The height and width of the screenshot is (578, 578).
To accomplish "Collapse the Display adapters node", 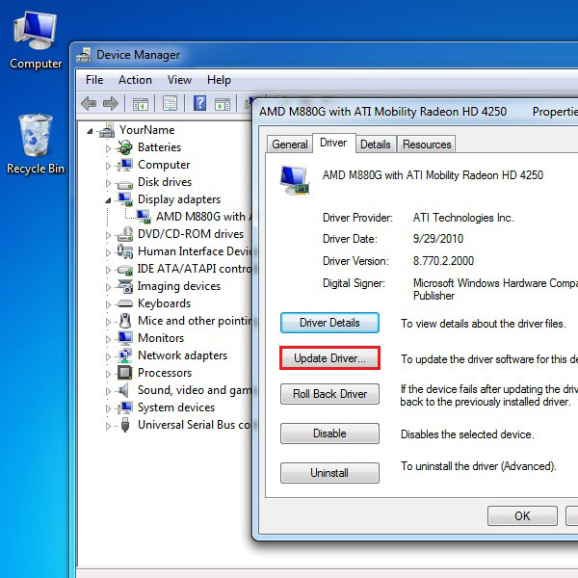I will 108,200.
